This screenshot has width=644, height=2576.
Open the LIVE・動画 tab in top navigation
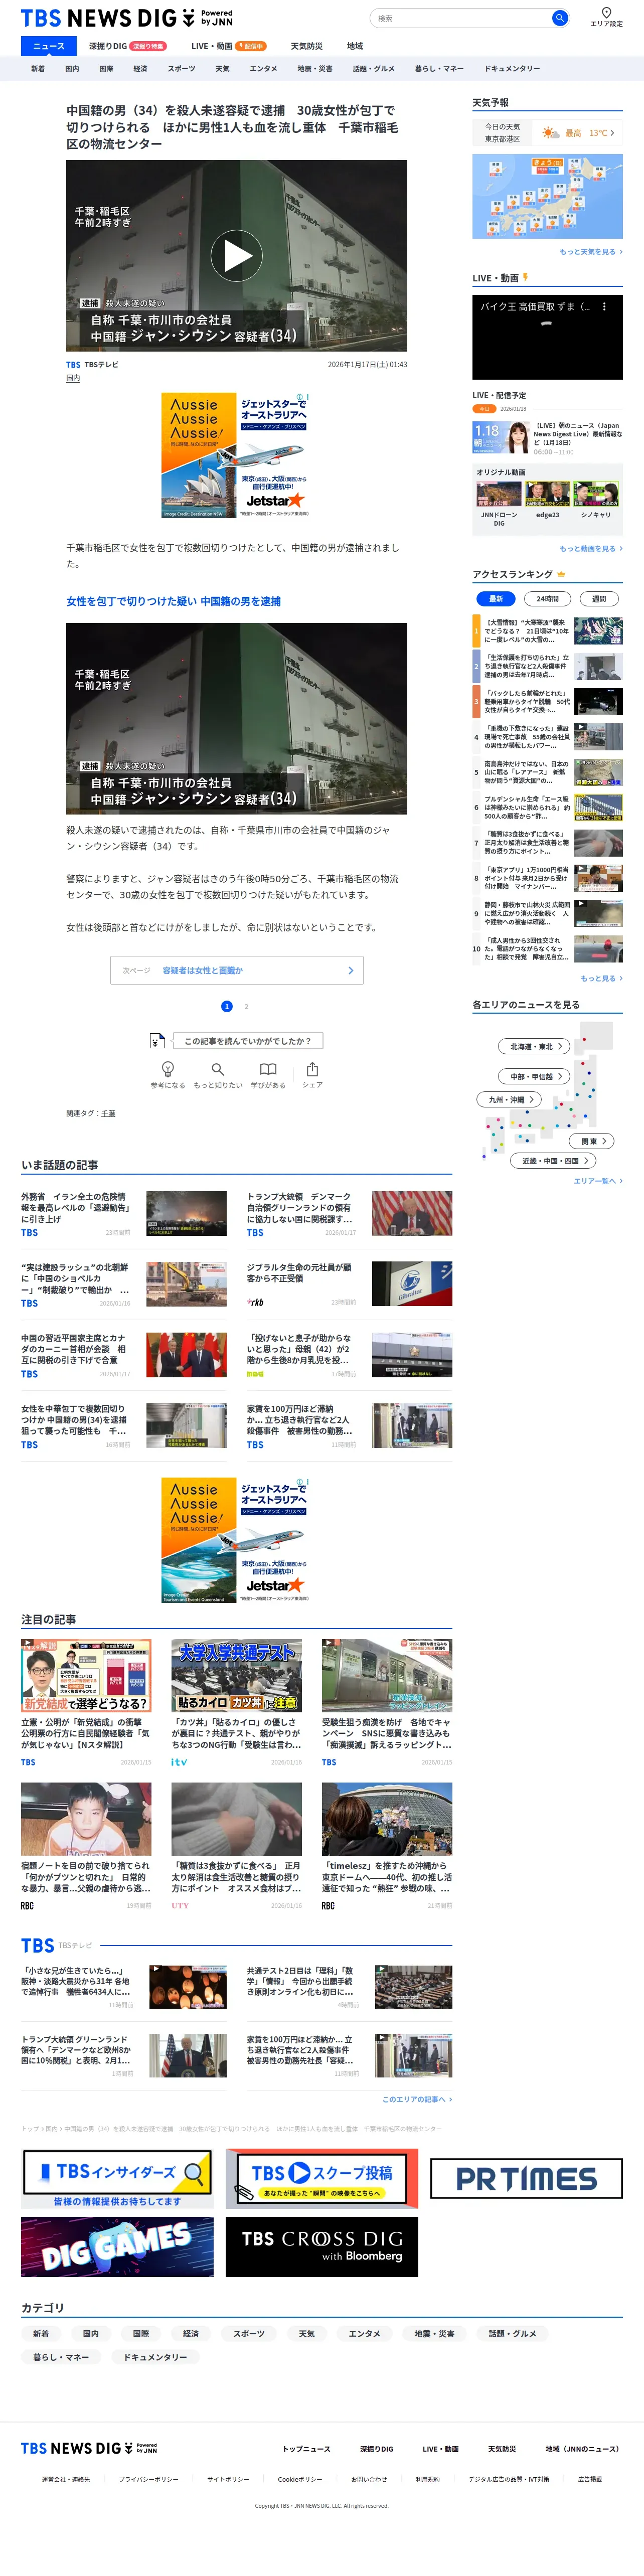click(x=228, y=46)
